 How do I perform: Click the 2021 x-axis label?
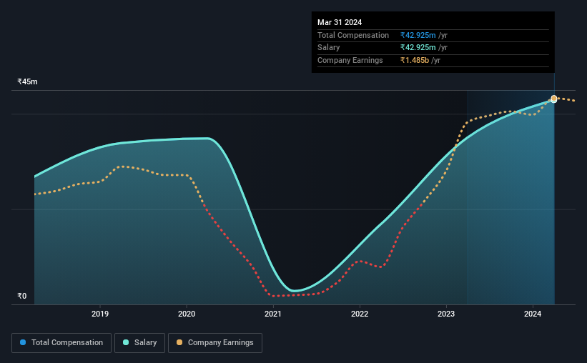click(x=273, y=314)
